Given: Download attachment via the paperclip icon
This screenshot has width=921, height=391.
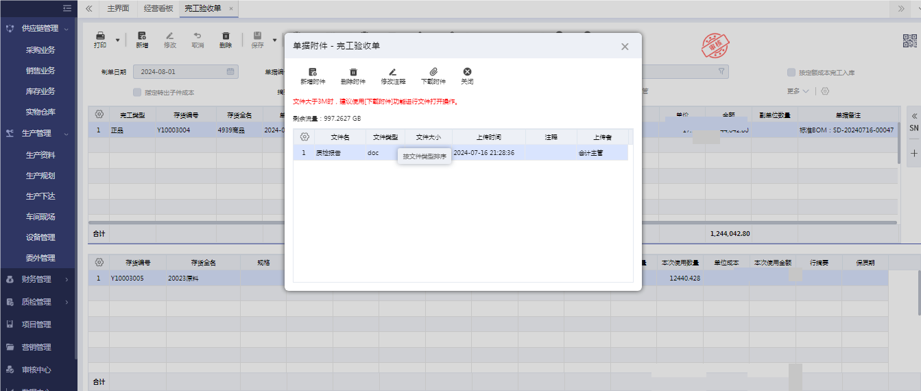Looking at the screenshot, I should point(433,72).
